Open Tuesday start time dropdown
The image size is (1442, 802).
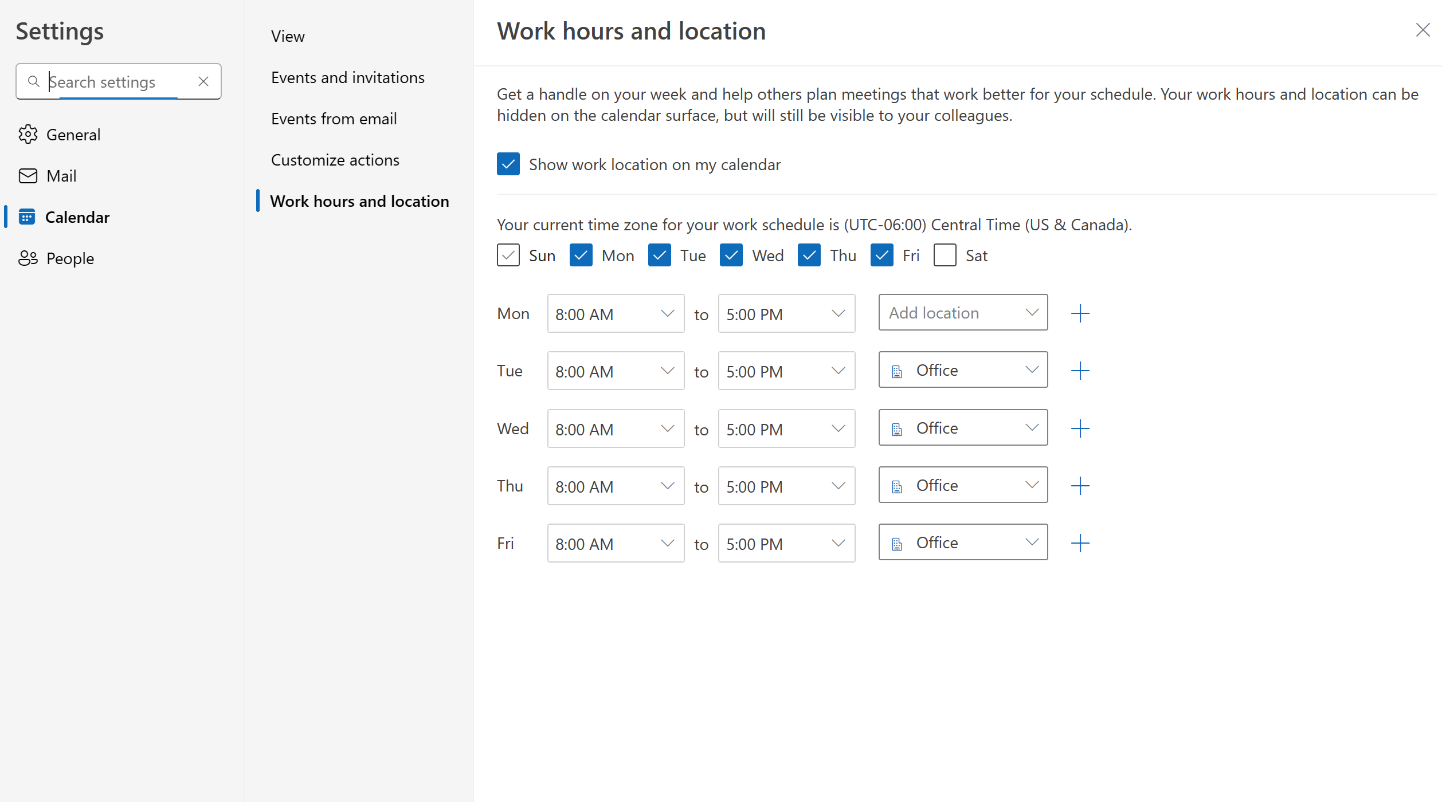tap(616, 371)
